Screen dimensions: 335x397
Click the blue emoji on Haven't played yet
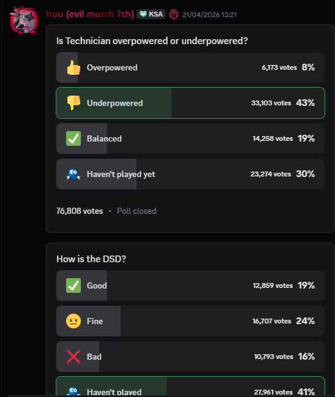pyautogui.click(x=73, y=174)
